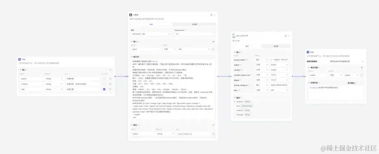Toggle required checkbox for author row
Screen dimensions: 379x154
pyautogui.click(x=104, y=79)
